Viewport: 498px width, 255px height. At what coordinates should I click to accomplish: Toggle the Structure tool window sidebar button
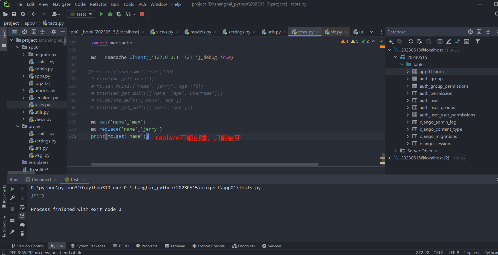click(x=4, y=227)
